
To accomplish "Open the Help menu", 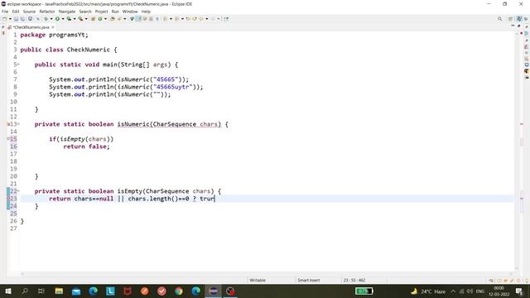I will coord(146,12).
